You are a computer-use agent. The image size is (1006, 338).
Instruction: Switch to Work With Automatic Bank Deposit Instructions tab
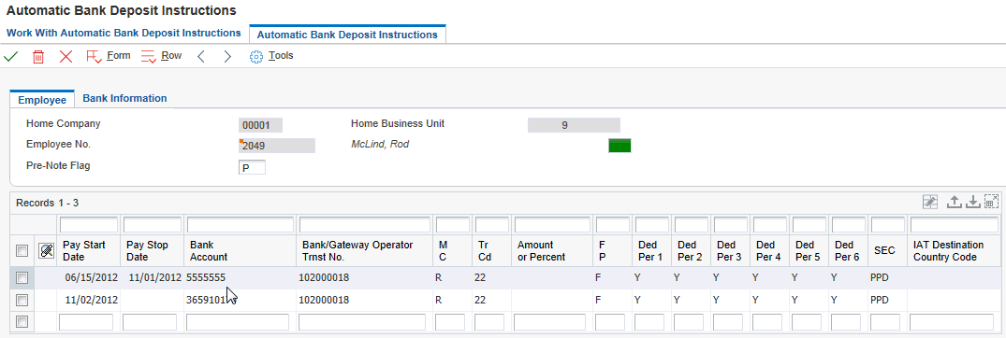pyautogui.click(x=124, y=34)
